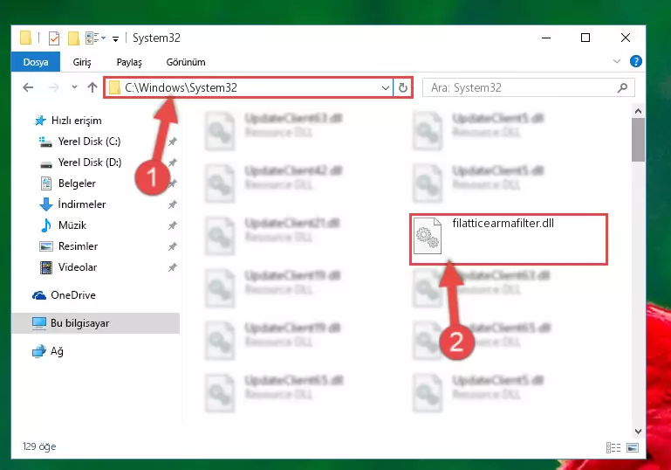Go up one folder level arrow
671x470 pixels.
(92, 87)
